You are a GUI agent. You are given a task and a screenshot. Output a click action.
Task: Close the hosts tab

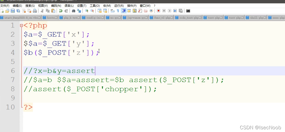(56, 18)
